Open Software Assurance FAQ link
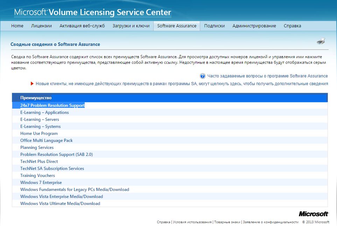Image resolution: width=337 pixels, height=226 pixels. [x=267, y=76]
